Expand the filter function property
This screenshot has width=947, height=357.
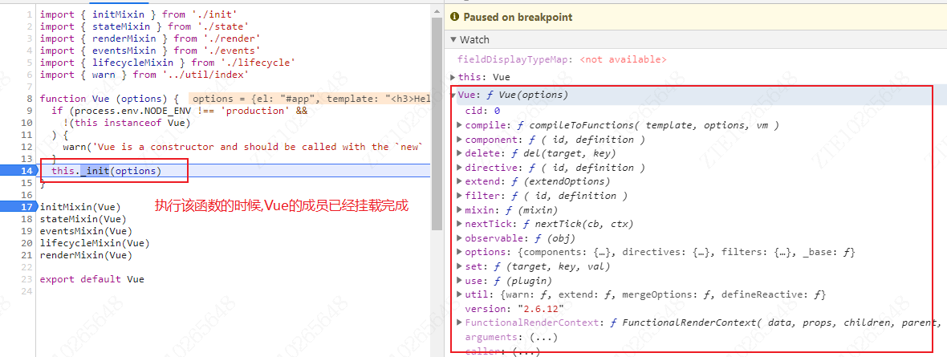tap(460, 196)
